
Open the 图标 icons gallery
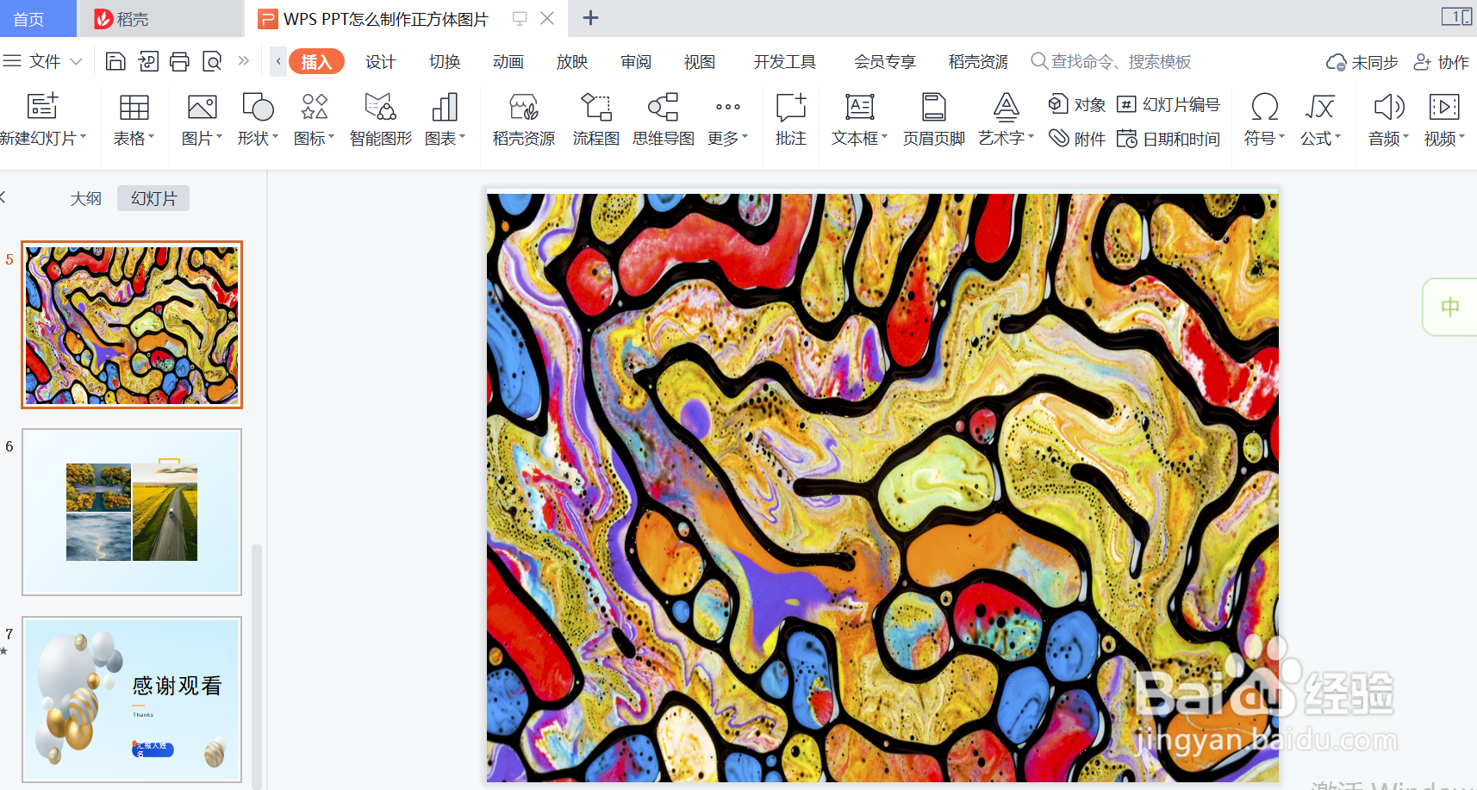pos(314,119)
